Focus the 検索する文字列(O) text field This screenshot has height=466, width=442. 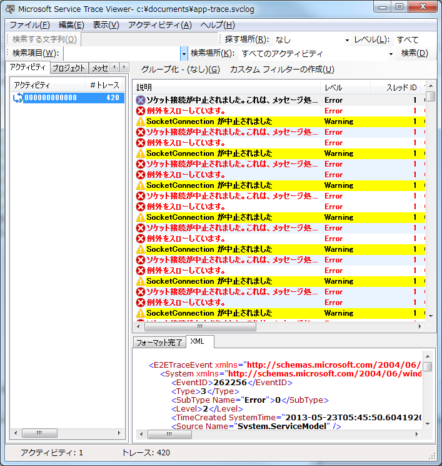pyautogui.click(x=149, y=39)
